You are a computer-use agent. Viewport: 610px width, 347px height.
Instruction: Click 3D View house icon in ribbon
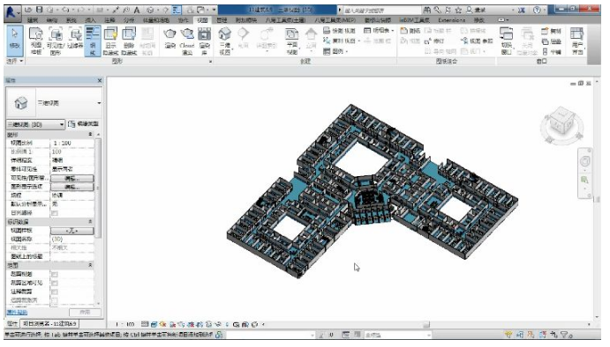click(224, 41)
